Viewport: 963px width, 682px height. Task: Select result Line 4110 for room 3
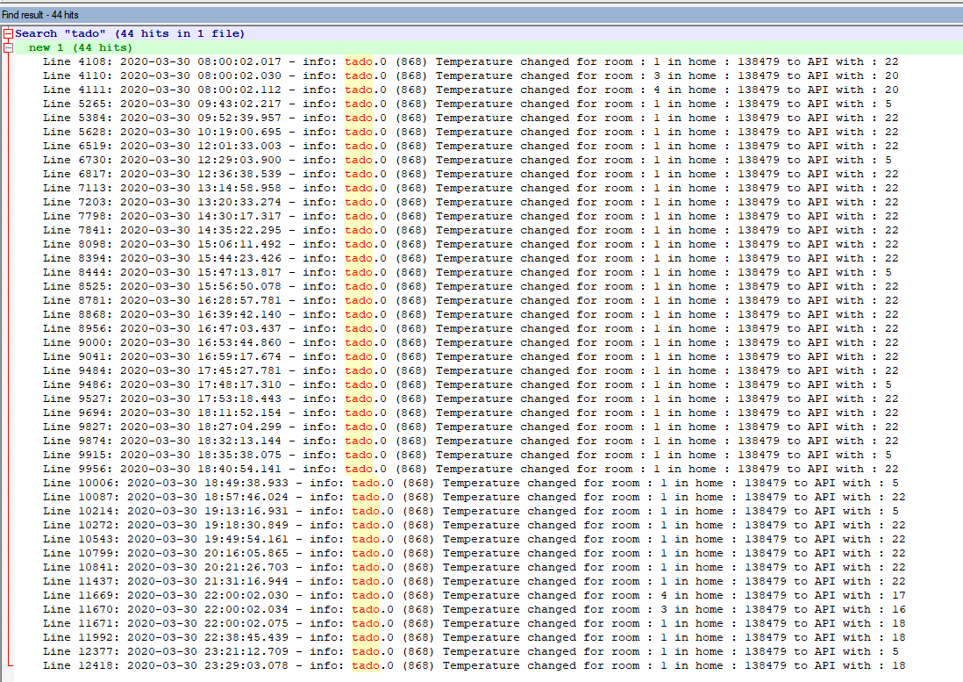tap(470, 76)
